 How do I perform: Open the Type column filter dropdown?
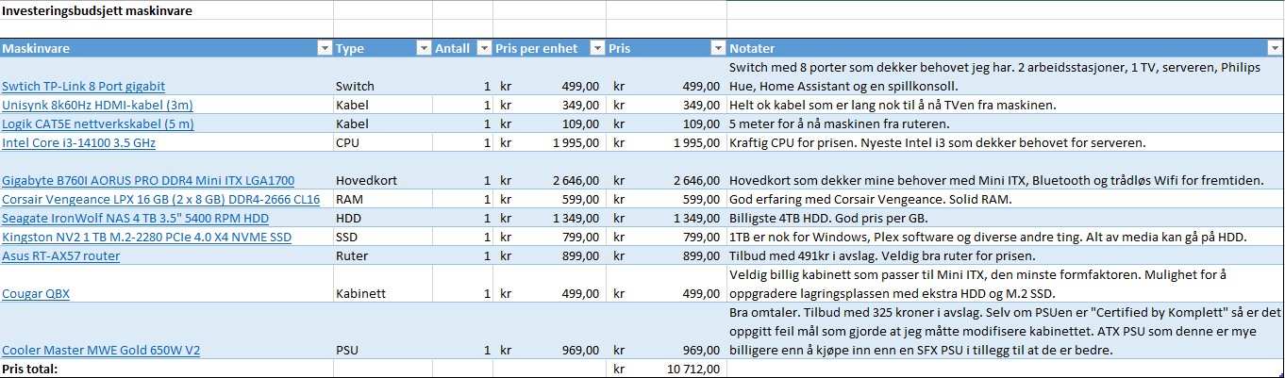coord(423,48)
